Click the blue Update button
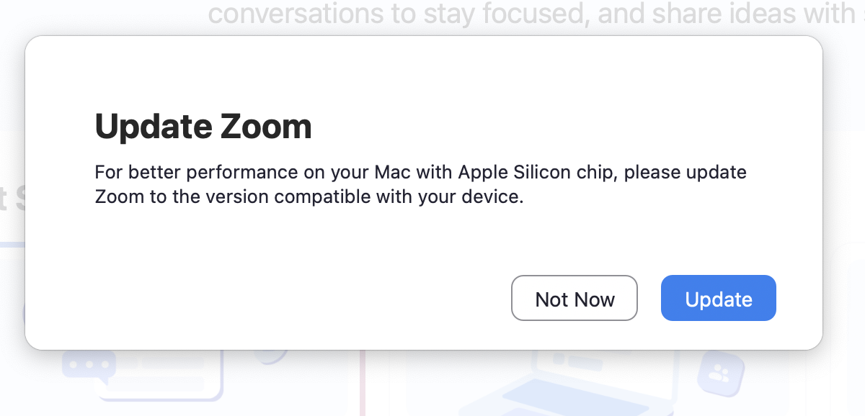Screen dimensions: 865x416 (x=718, y=299)
